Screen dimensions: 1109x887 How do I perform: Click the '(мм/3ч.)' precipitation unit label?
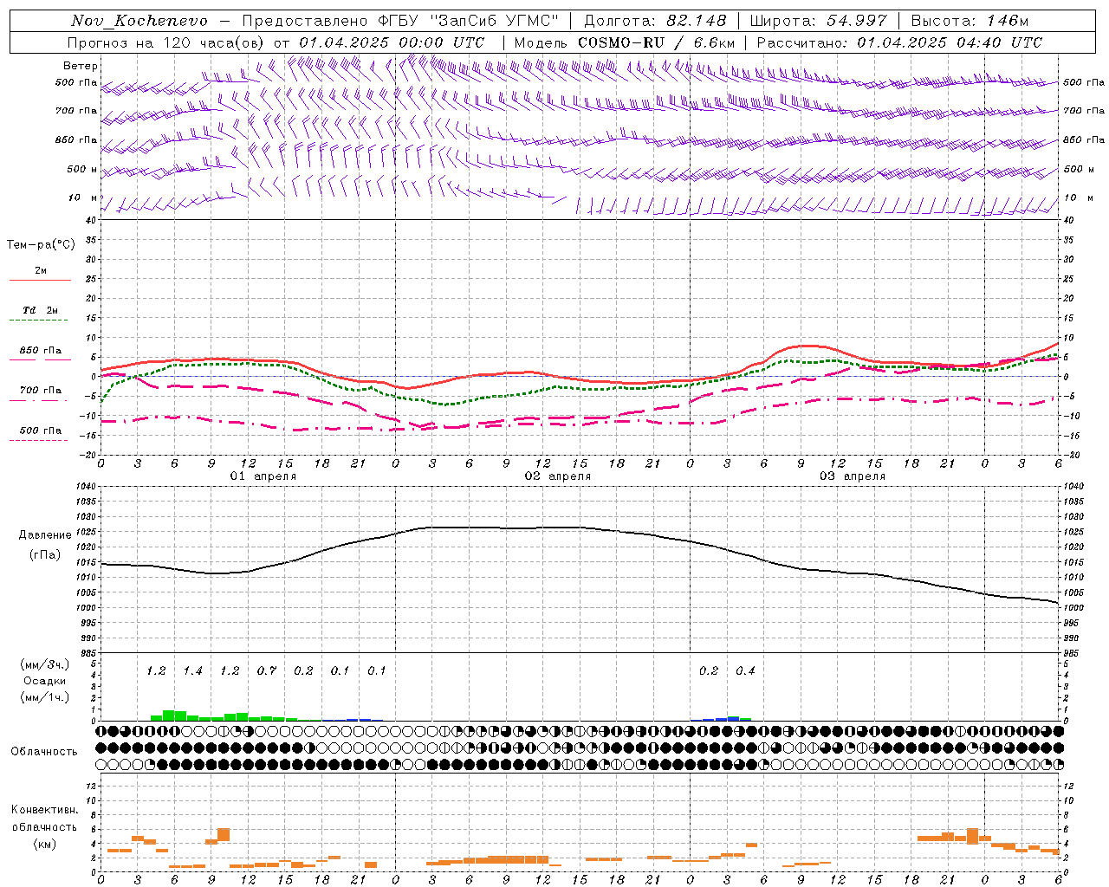pos(44,664)
